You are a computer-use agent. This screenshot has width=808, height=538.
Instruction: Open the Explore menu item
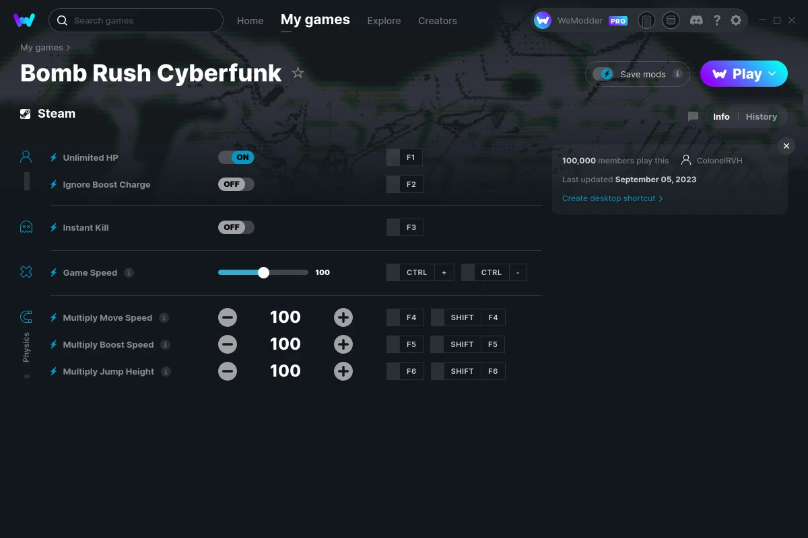pyautogui.click(x=384, y=21)
